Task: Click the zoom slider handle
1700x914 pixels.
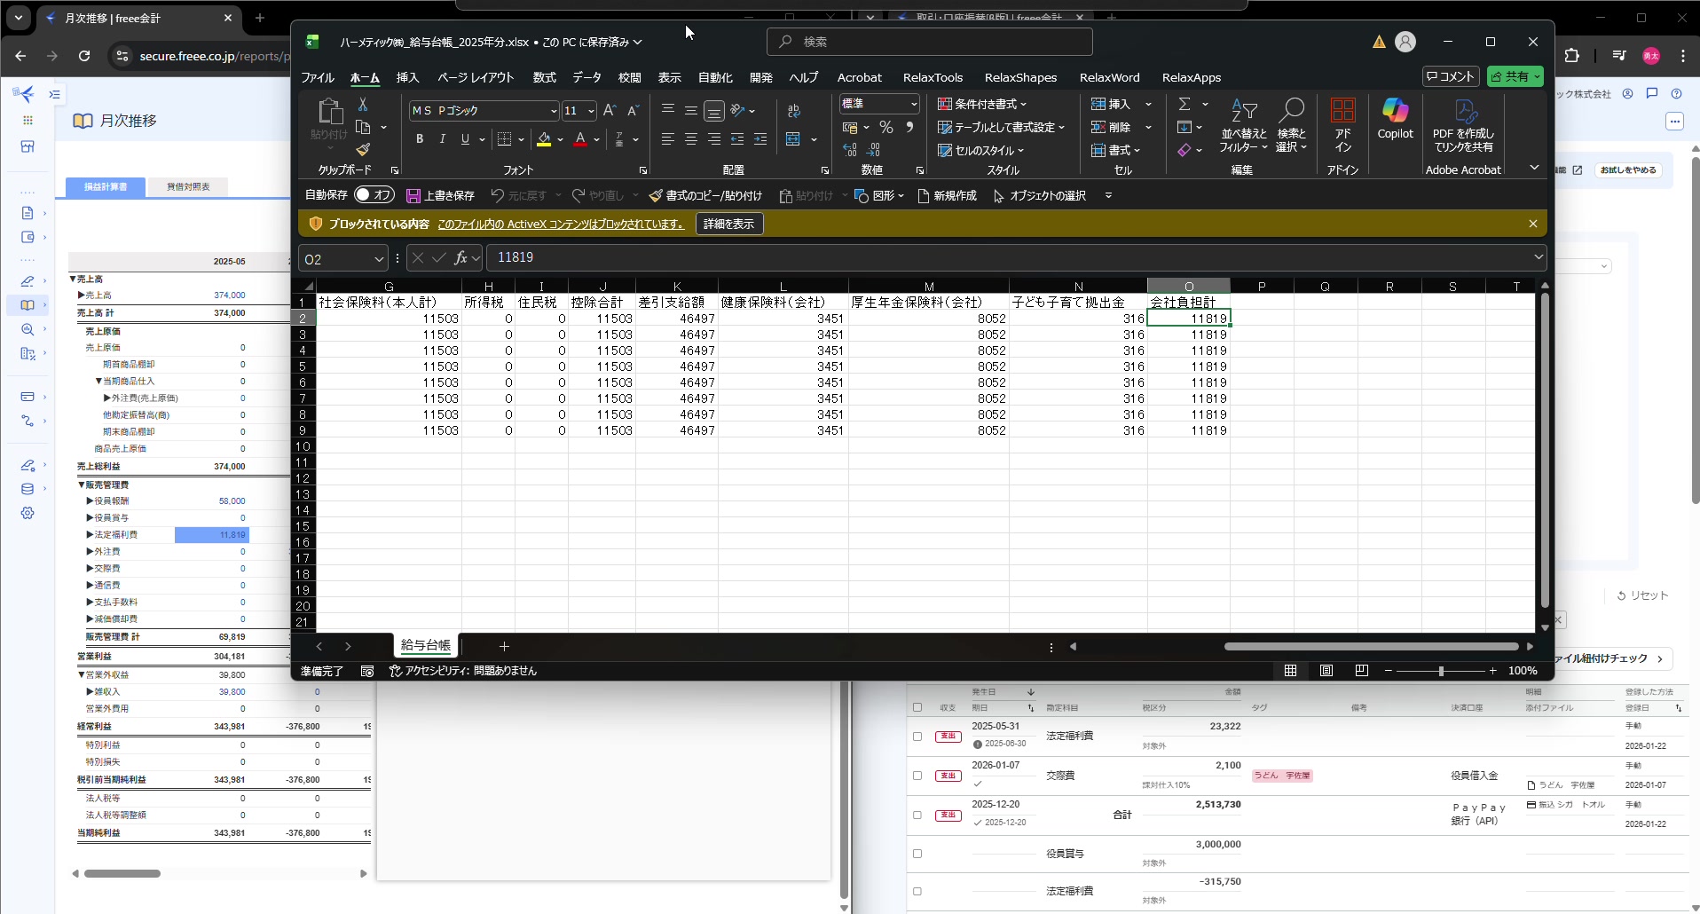Action: tap(1441, 671)
